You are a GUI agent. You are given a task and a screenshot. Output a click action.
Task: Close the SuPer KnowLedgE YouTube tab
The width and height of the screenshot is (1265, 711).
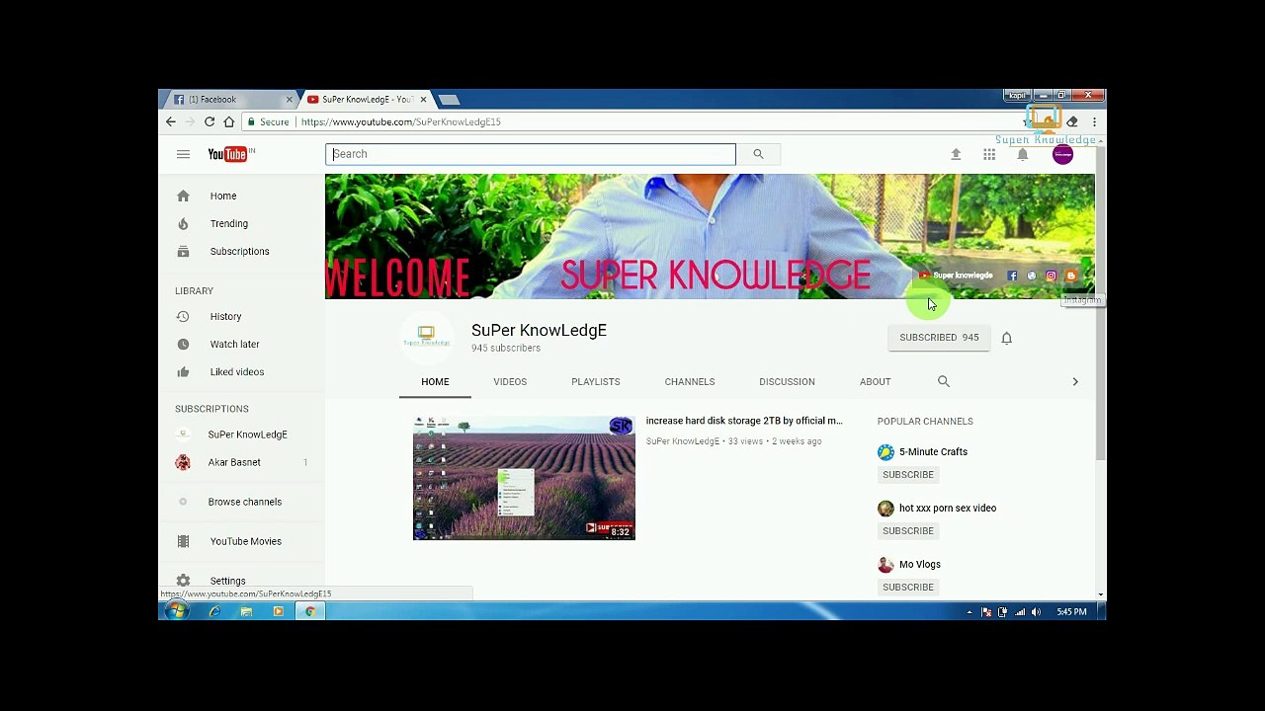coord(423,99)
